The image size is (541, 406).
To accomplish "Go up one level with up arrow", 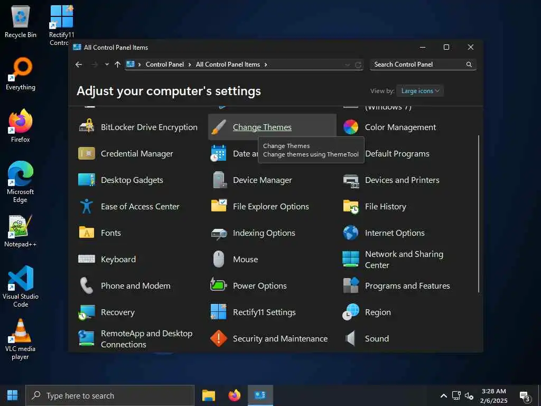I will pos(117,64).
